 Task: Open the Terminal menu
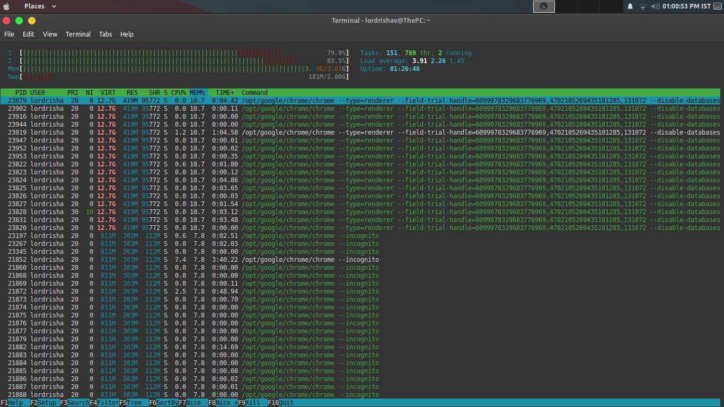(78, 34)
